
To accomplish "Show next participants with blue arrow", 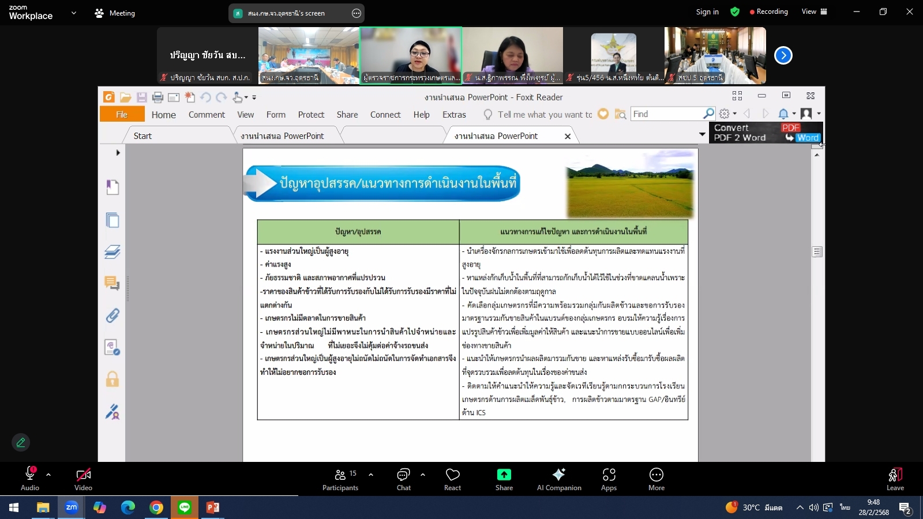I will click(x=783, y=55).
